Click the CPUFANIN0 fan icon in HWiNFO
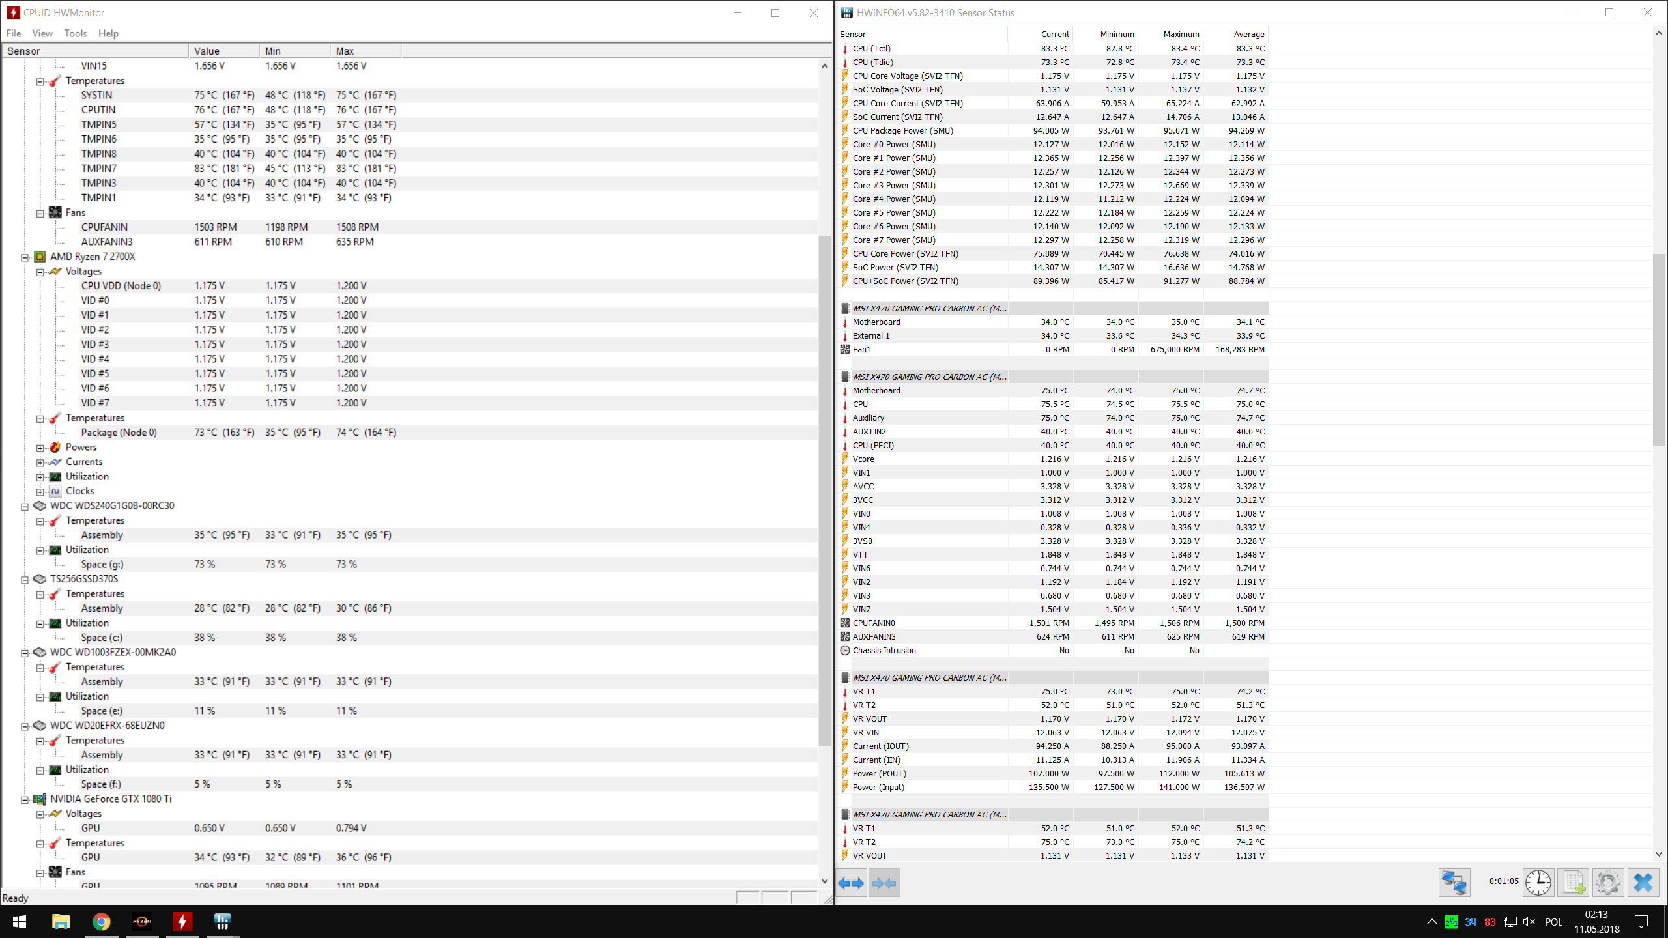This screenshot has height=938, width=1668. (845, 623)
